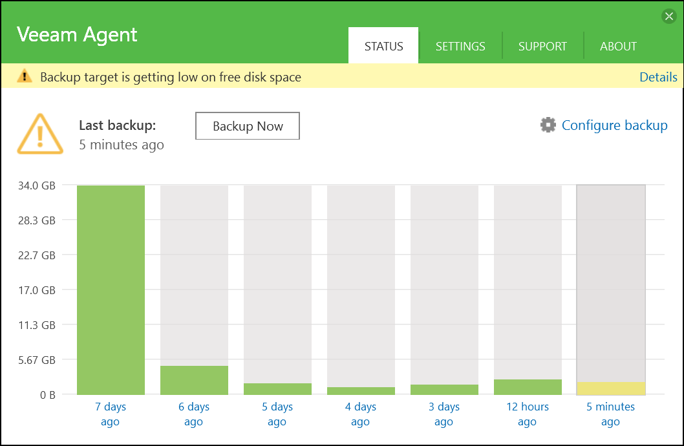Click Details on the disk space warning
This screenshot has height=446, width=684.
(658, 76)
